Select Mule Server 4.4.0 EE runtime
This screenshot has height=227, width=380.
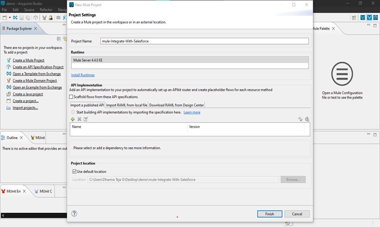189,60
